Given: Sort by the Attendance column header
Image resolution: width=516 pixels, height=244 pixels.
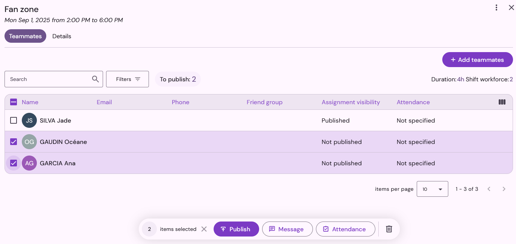Looking at the screenshot, I should [413, 102].
